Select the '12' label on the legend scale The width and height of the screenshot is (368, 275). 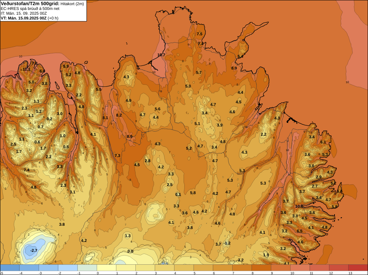point(331,273)
